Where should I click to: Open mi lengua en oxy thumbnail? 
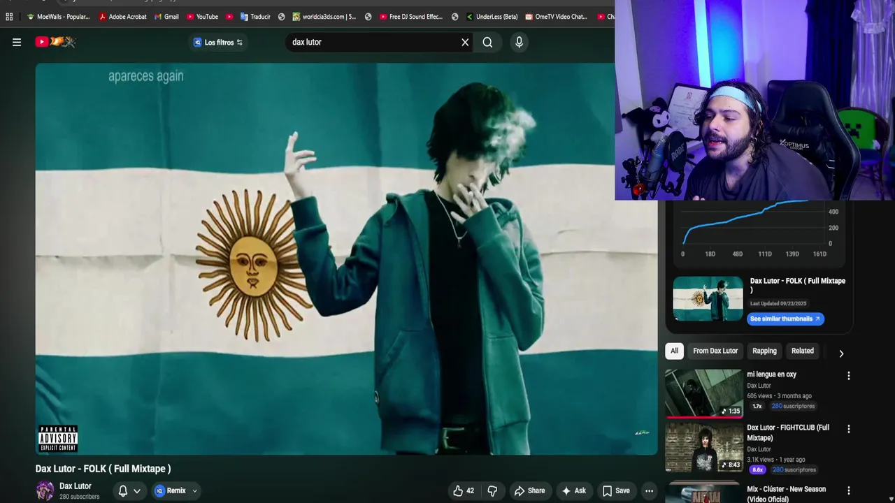tap(703, 393)
